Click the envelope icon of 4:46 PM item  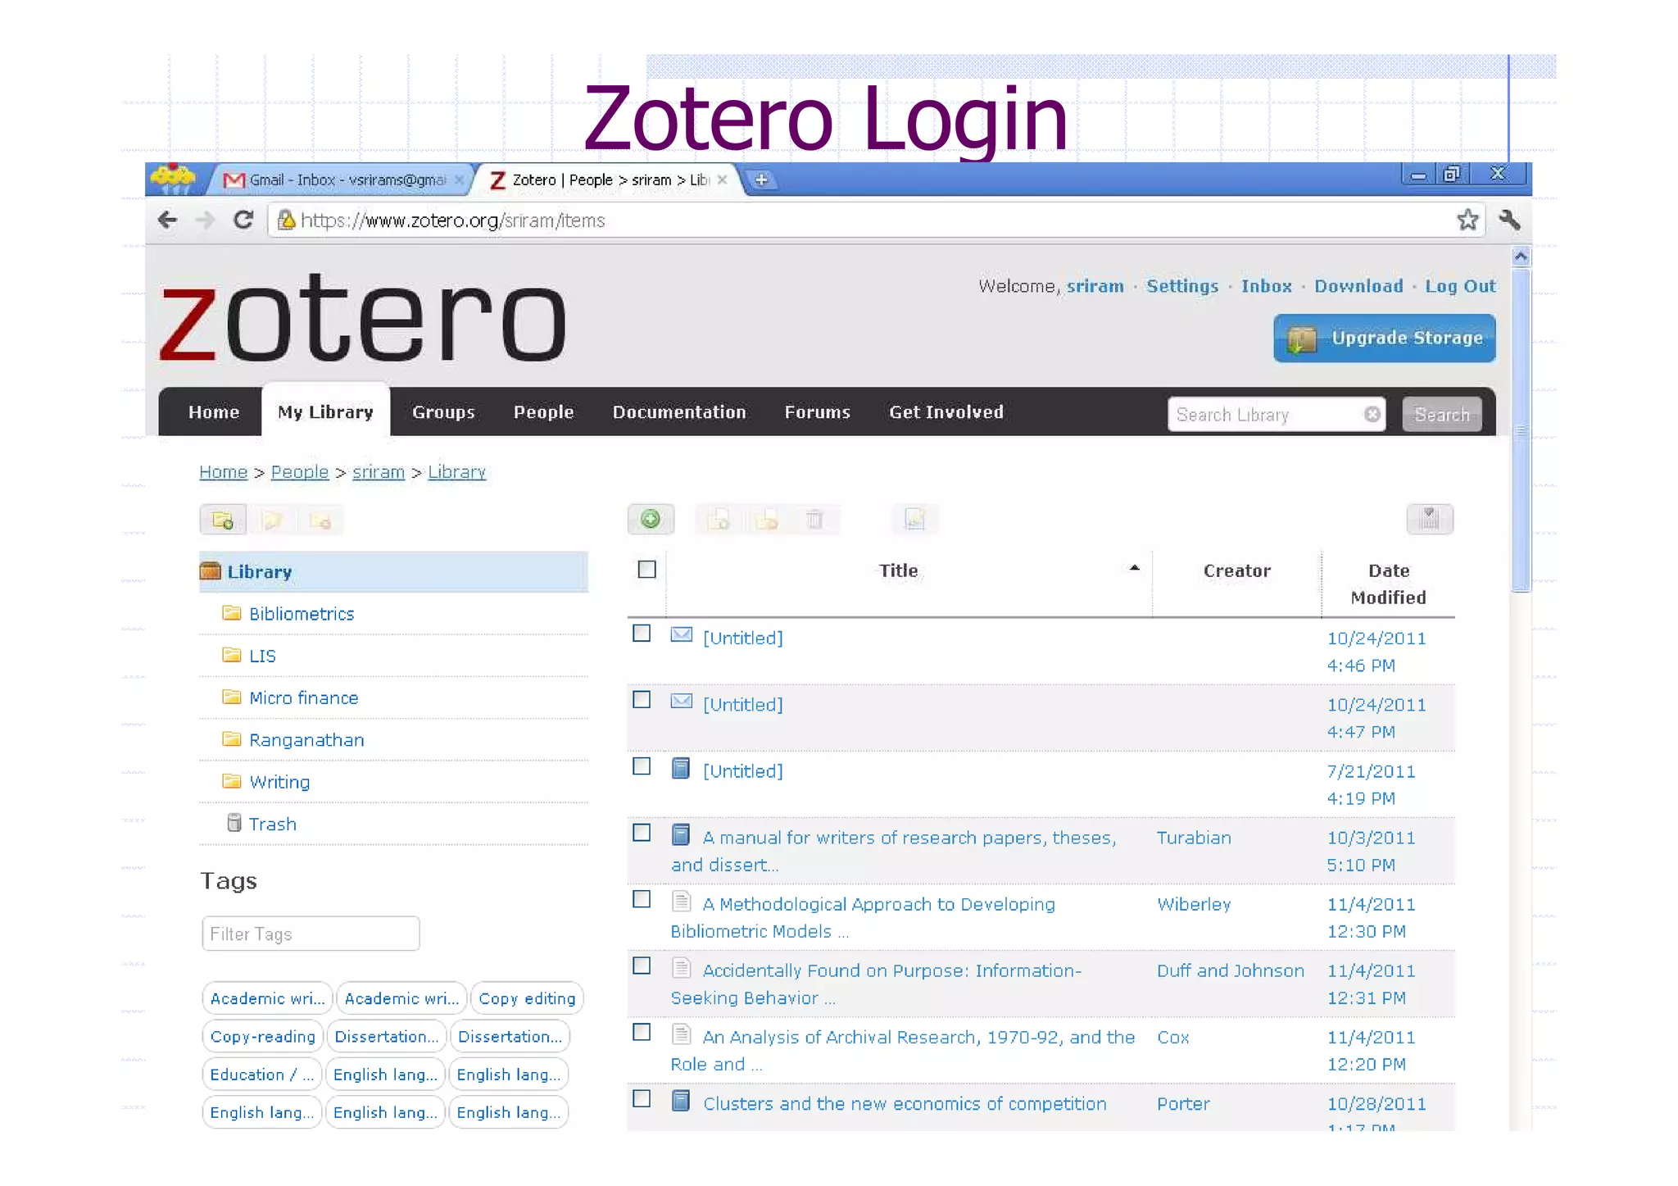click(x=682, y=634)
